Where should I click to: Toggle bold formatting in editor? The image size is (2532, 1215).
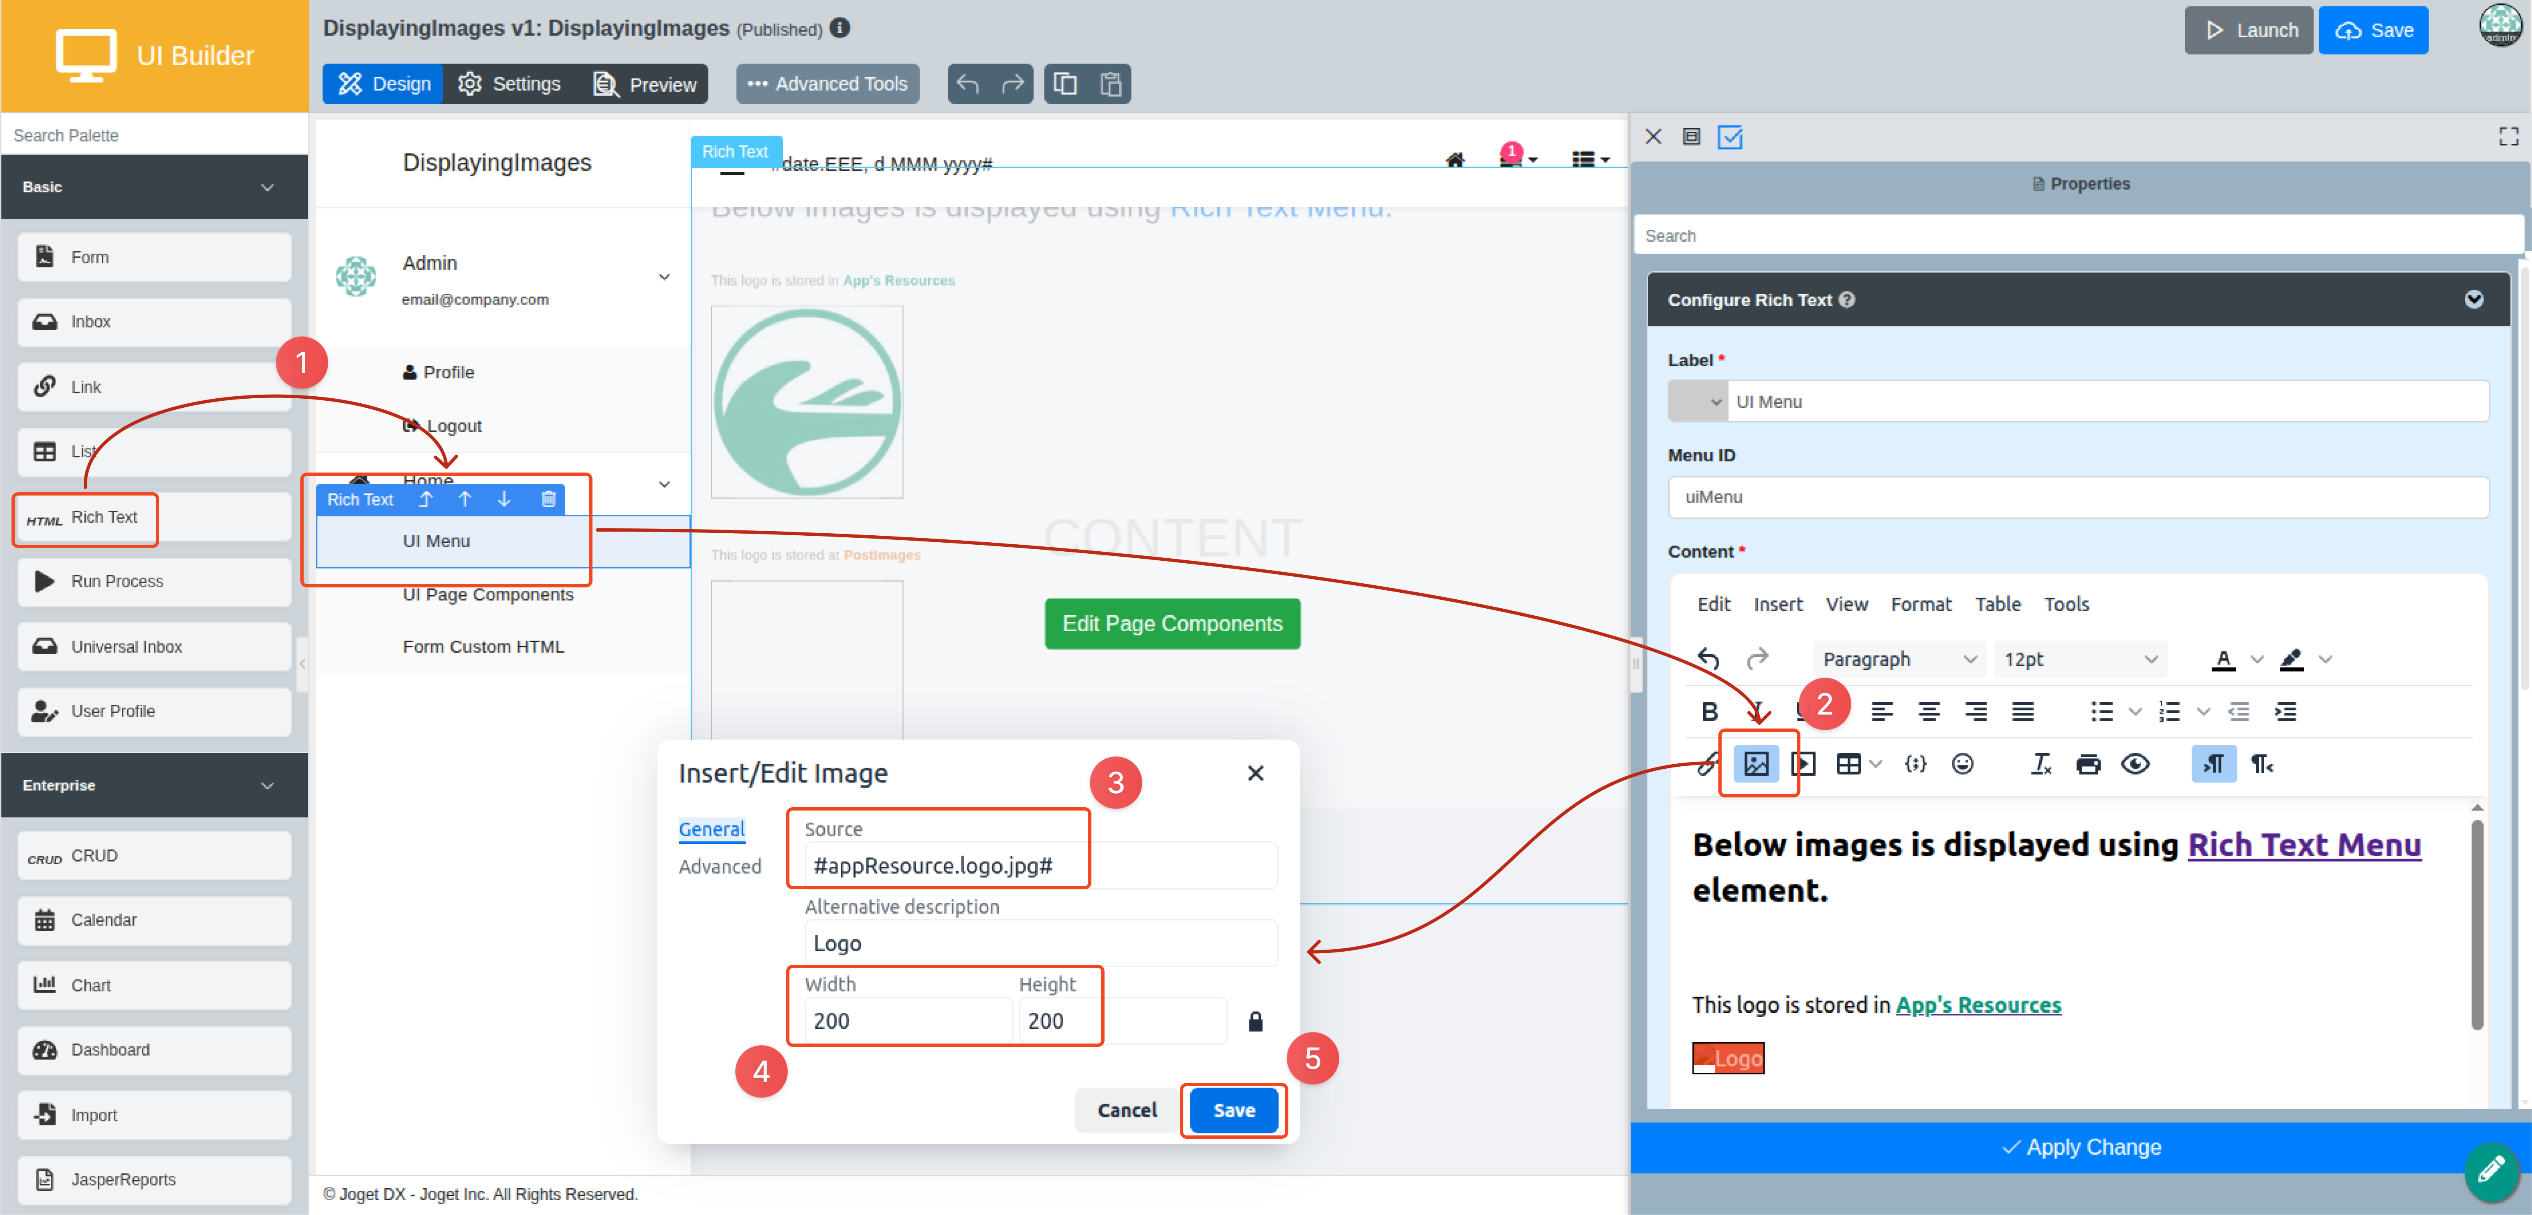click(1709, 712)
